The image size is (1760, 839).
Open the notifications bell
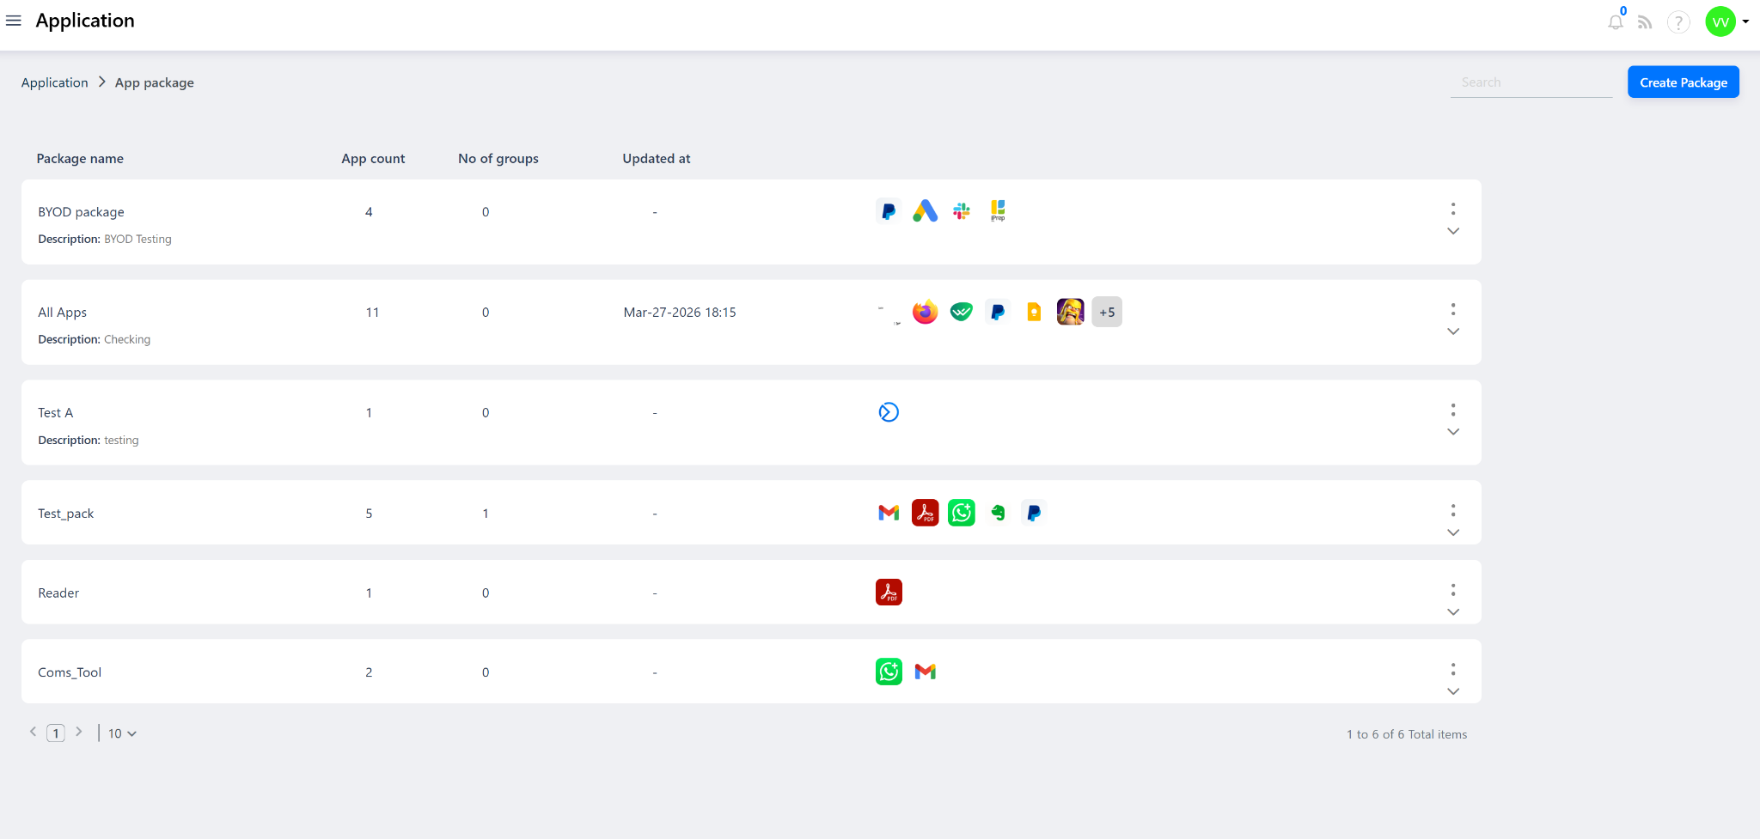tap(1616, 22)
